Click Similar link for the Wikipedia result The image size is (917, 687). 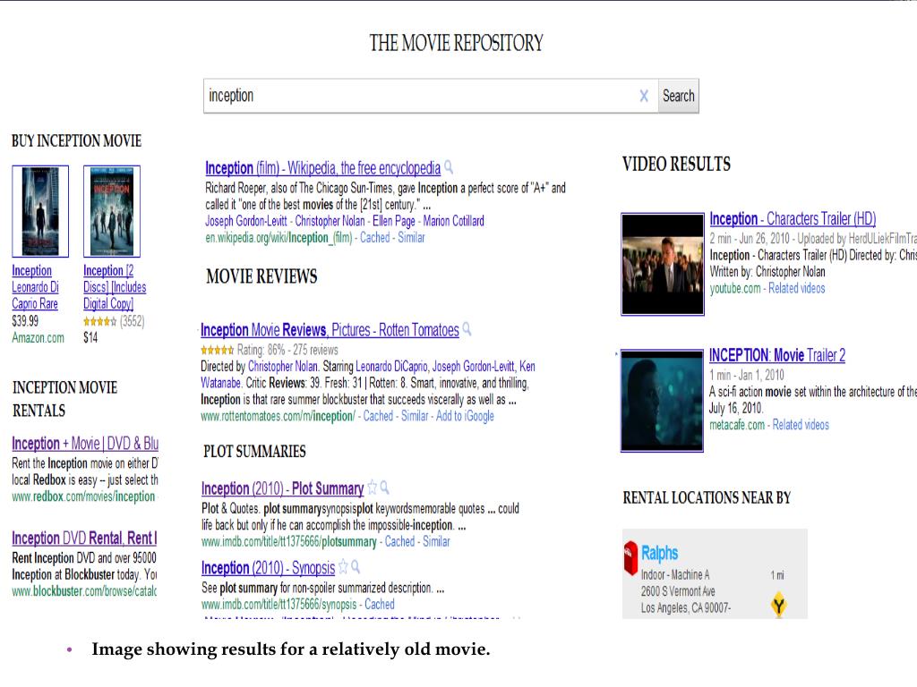(x=411, y=238)
